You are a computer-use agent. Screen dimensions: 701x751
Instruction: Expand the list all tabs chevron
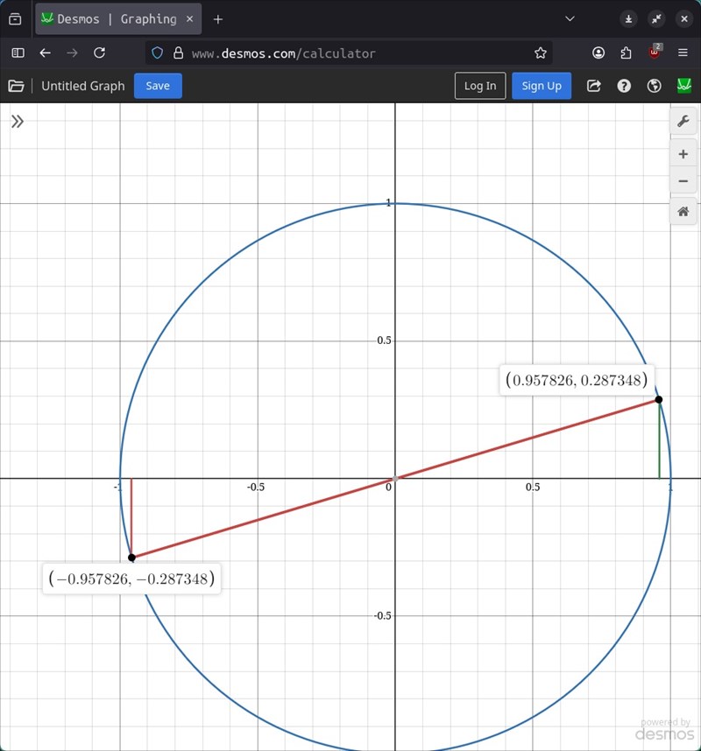pos(570,18)
